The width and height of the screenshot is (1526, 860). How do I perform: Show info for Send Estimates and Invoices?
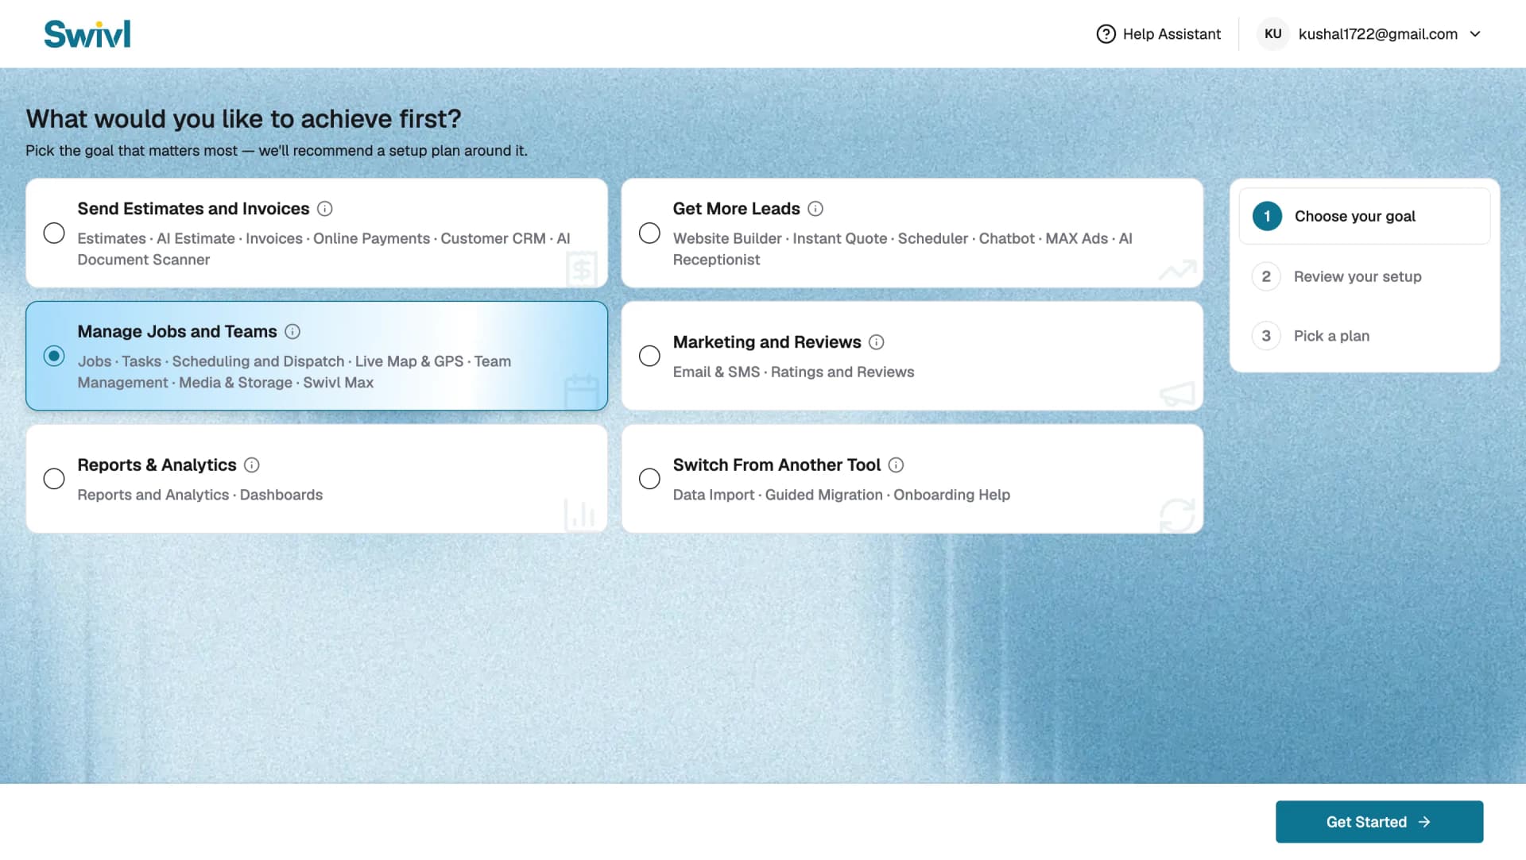pyautogui.click(x=324, y=209)
